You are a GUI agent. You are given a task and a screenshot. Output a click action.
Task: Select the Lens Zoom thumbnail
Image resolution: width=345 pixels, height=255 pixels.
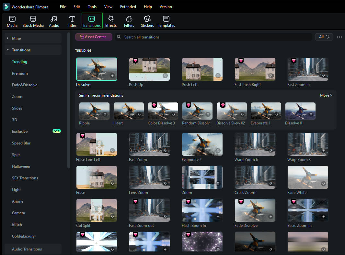149,177
